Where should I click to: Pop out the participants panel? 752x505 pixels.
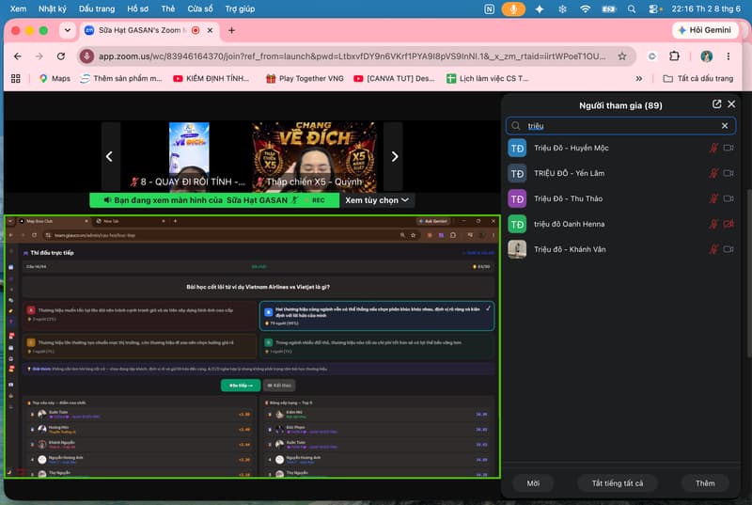click(716, 104)
